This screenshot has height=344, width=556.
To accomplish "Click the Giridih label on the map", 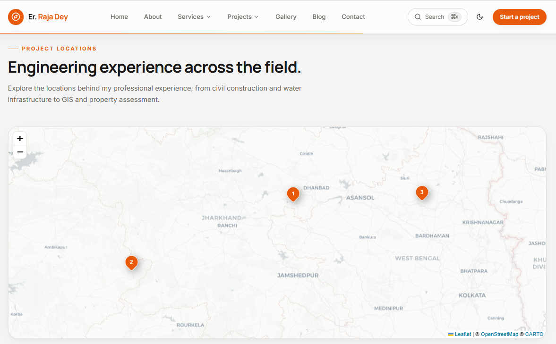I will pos(307,153).
